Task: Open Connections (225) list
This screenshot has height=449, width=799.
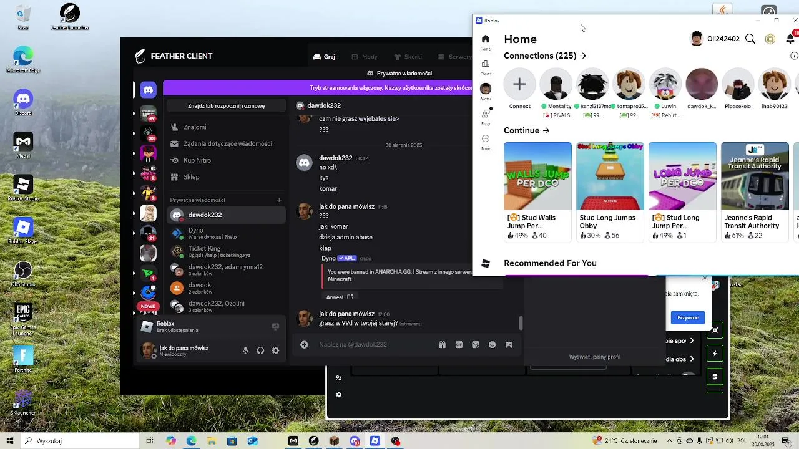Action: [x=545, y=56]
